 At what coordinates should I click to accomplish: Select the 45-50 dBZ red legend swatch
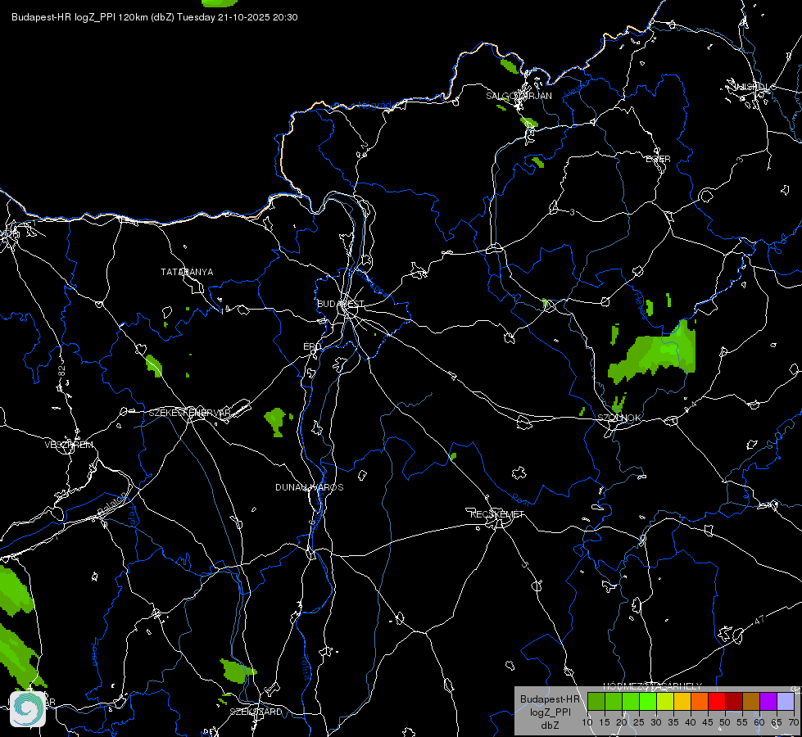click(x=717, y=701)
